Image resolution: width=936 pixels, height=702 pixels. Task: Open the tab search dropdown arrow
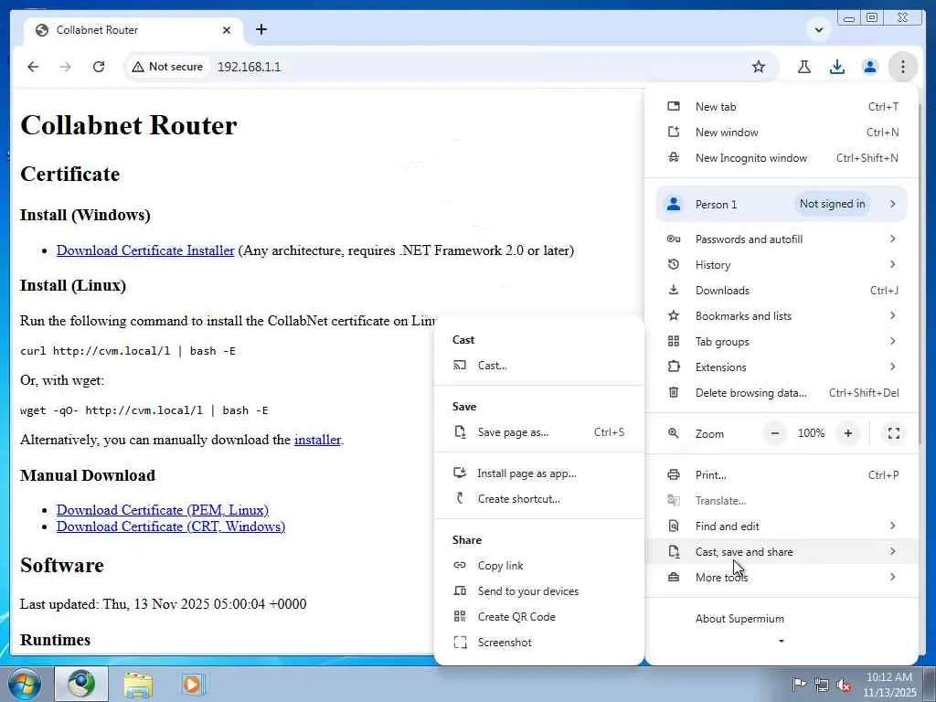818,30
